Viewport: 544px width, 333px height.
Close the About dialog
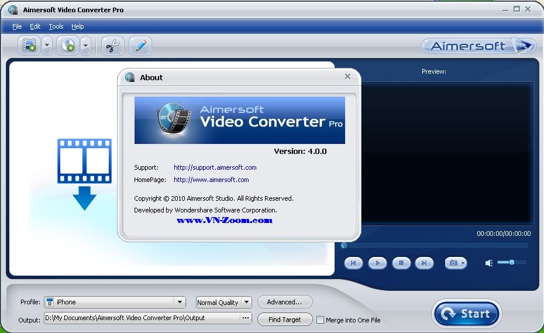tap(347, 77)
